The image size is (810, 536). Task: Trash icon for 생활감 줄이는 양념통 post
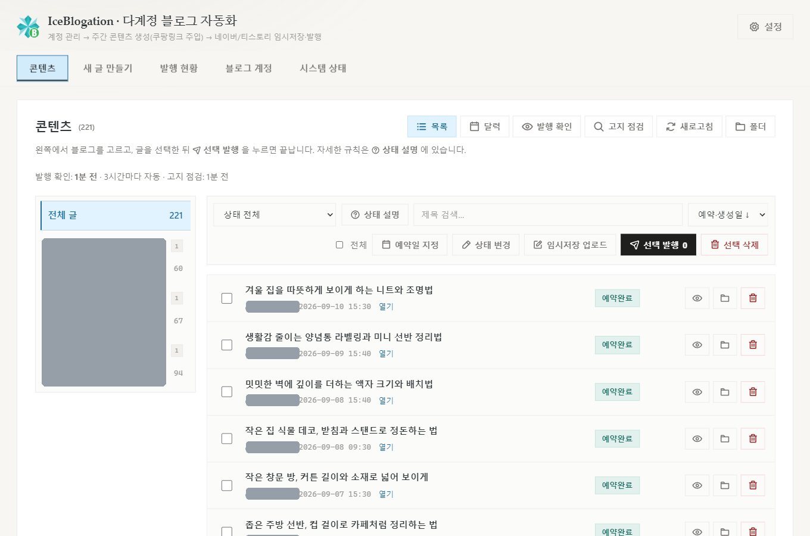(x=753, y=345)
